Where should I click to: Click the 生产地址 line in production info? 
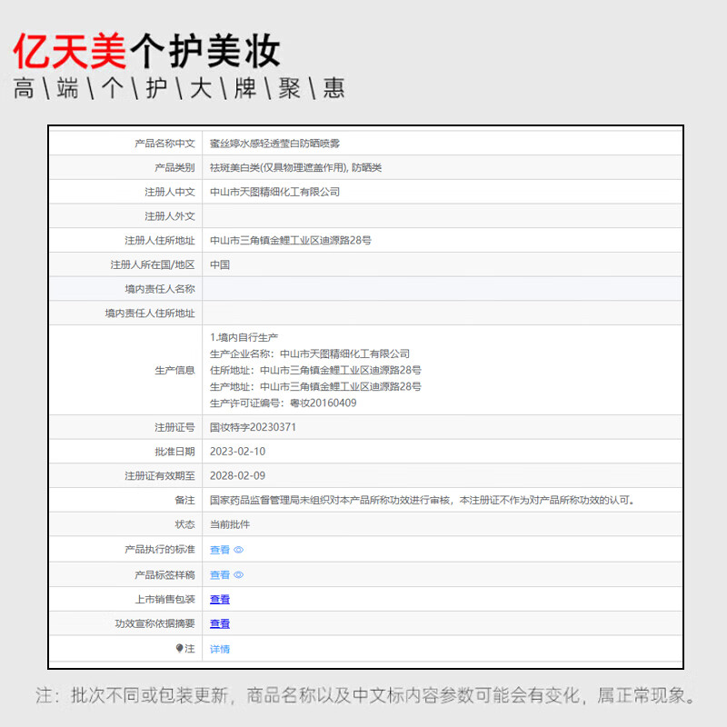coord(315,387)
